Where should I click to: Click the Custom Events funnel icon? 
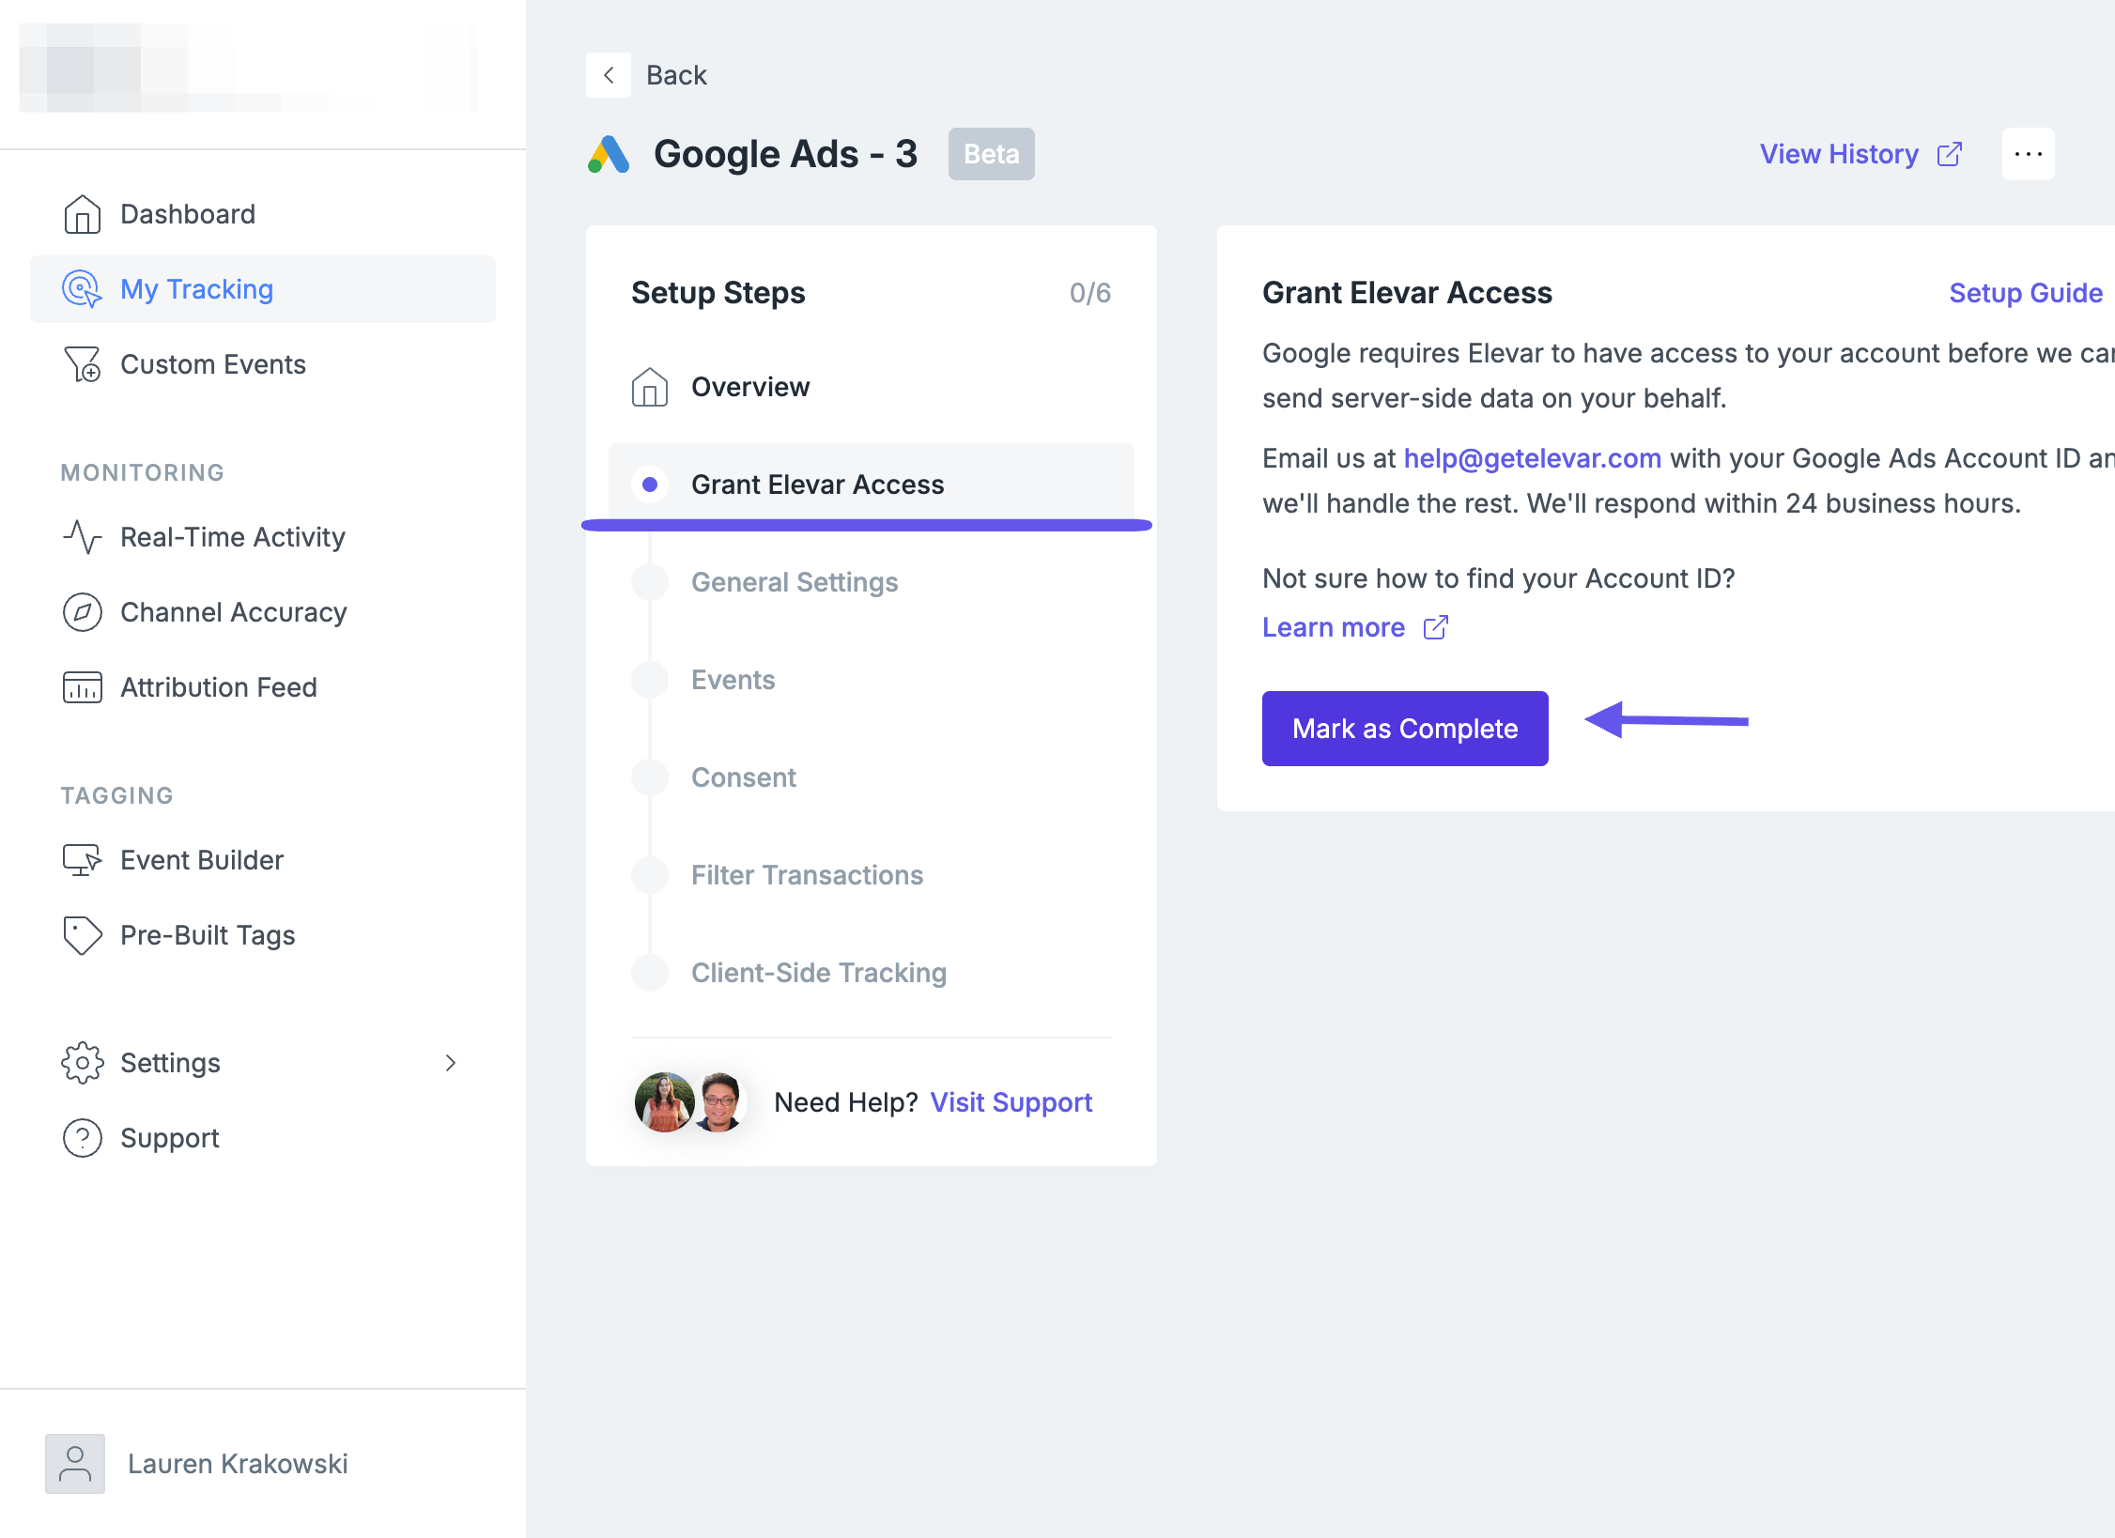point(83,364)
